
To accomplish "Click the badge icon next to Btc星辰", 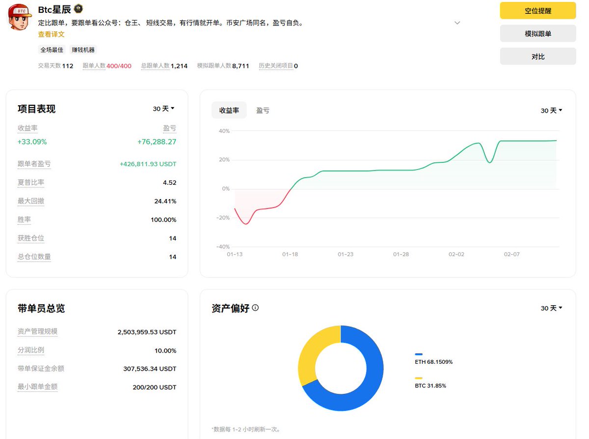I will click(x=78, y=9).
